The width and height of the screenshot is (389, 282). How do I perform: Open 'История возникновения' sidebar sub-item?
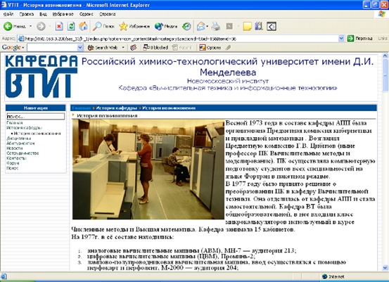(x=37, y=133)
